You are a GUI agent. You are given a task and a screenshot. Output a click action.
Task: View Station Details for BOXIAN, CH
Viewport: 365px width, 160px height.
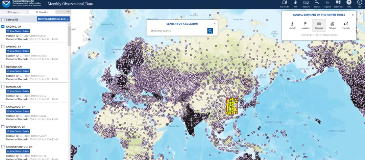click(x=18, y=91)
